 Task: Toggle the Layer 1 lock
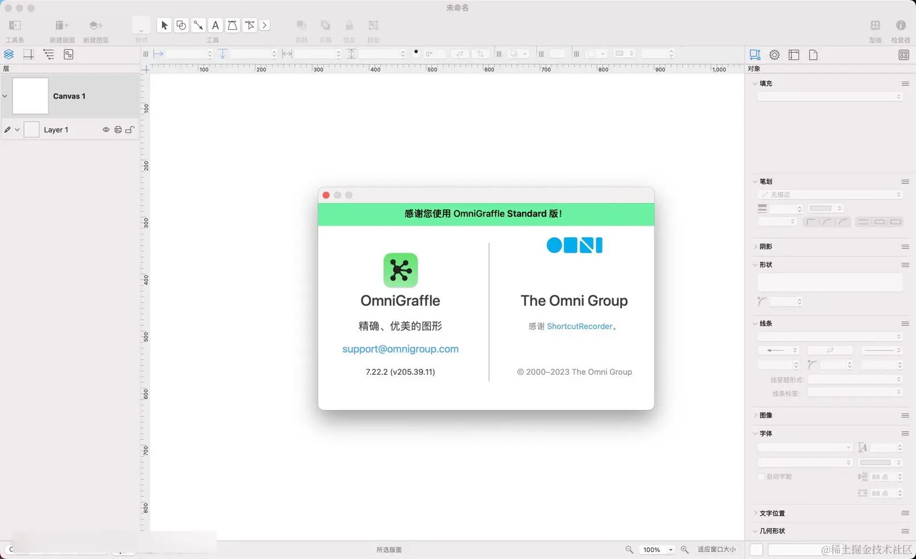click(x=130, y=129)
